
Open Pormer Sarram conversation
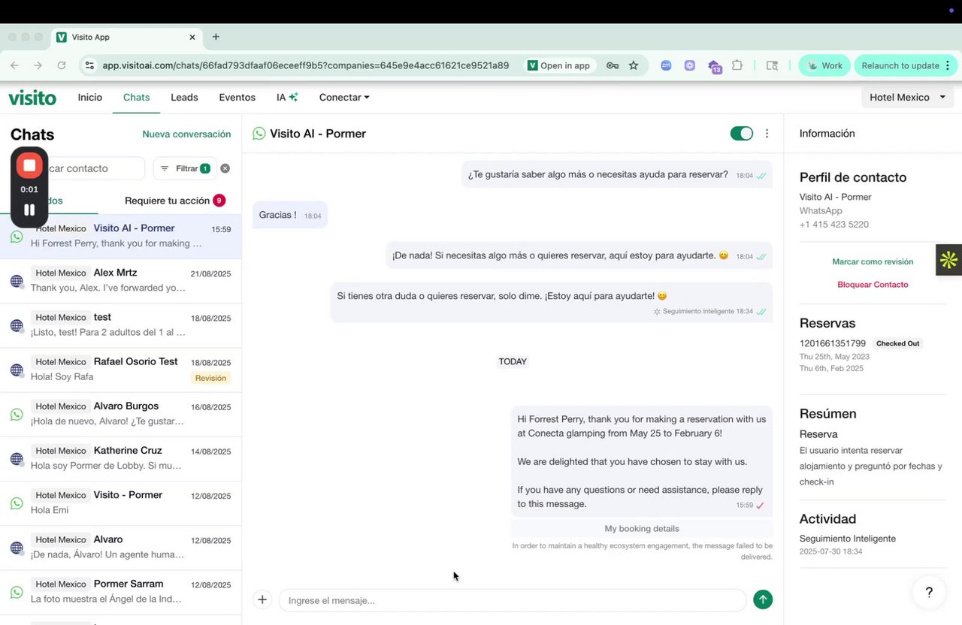click(120, 591)
